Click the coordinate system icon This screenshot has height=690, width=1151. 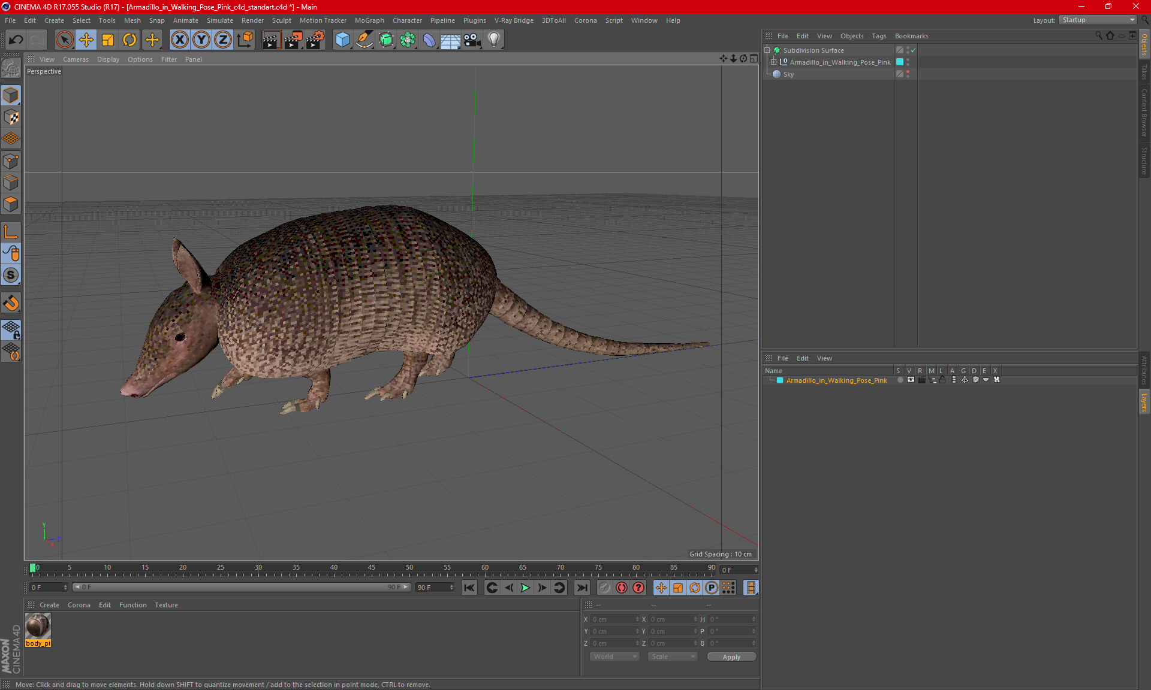pos(245,40)
